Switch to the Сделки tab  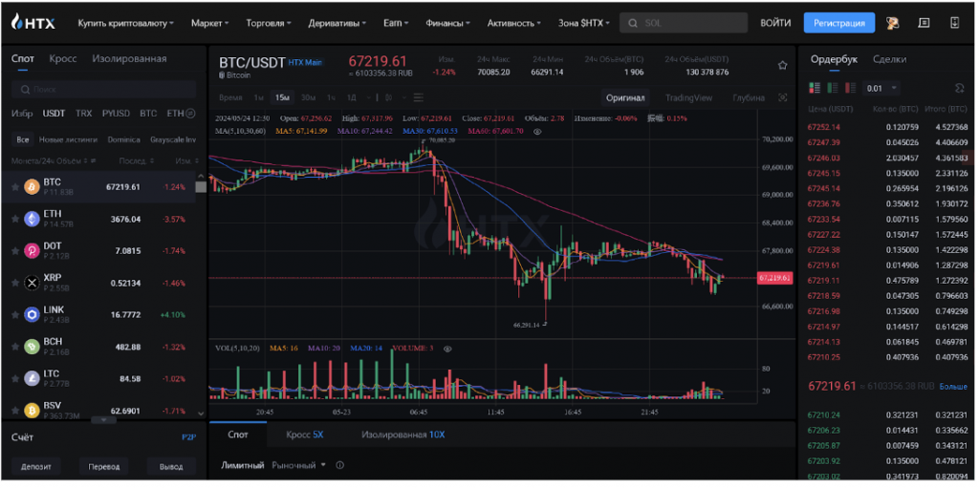point(889,59)
